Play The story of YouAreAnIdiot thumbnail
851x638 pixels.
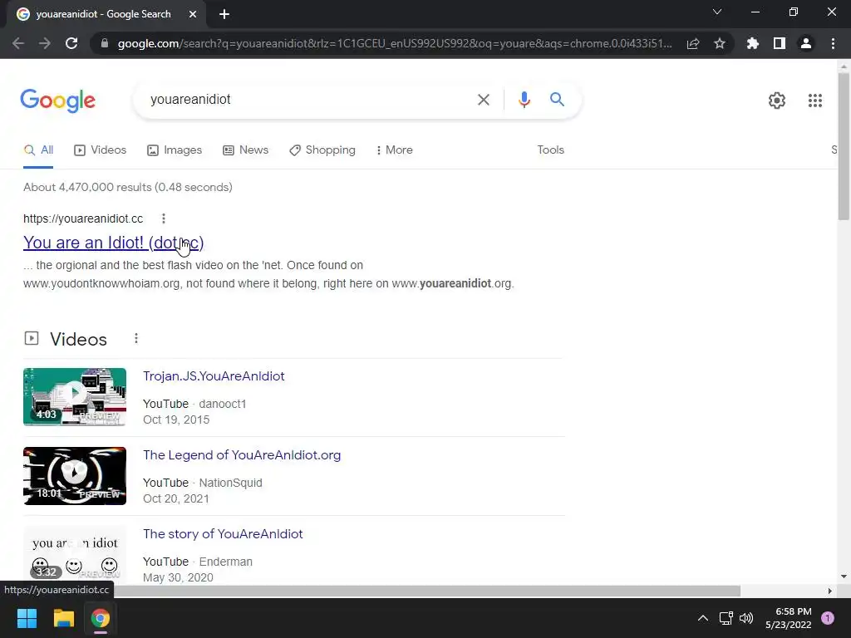(x=75, y=554)
